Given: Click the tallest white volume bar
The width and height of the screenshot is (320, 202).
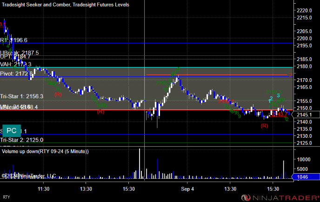Looking at the screenshot, I should pos(140,163).
